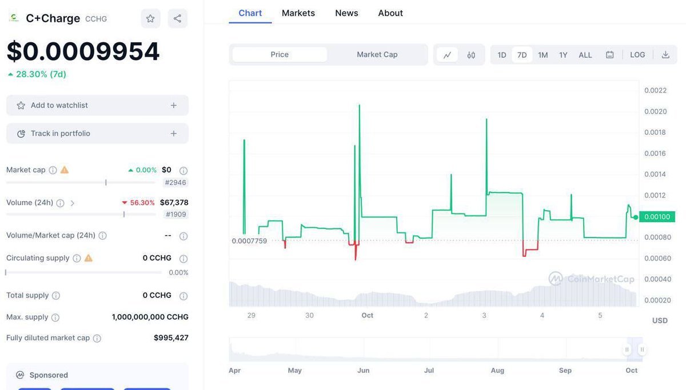
Task: Select the Price chart toggle
Action: click(x=280, y=55)
